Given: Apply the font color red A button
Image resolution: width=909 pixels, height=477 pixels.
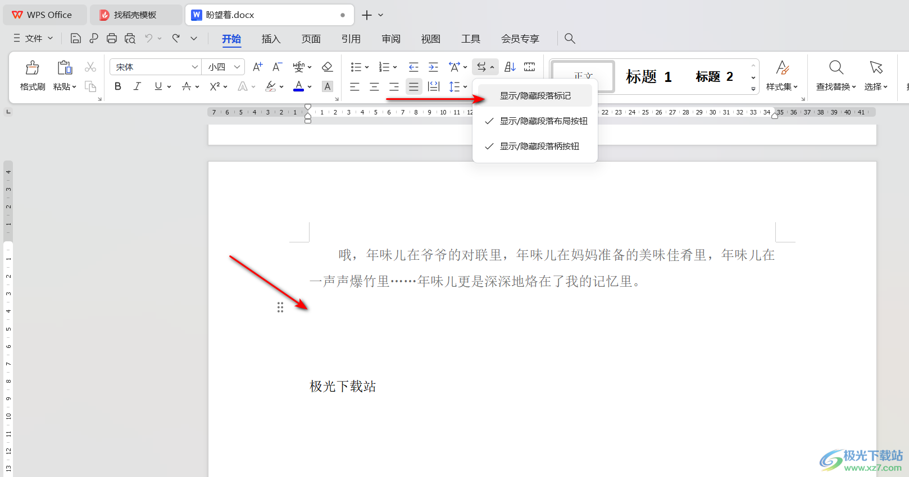Looking at the screenshot, I should 299,86.
